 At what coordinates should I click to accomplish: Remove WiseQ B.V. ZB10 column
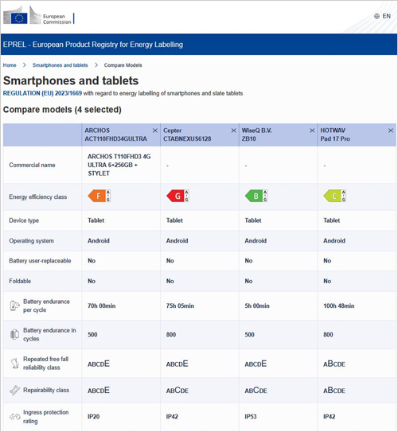coord(312,130)
